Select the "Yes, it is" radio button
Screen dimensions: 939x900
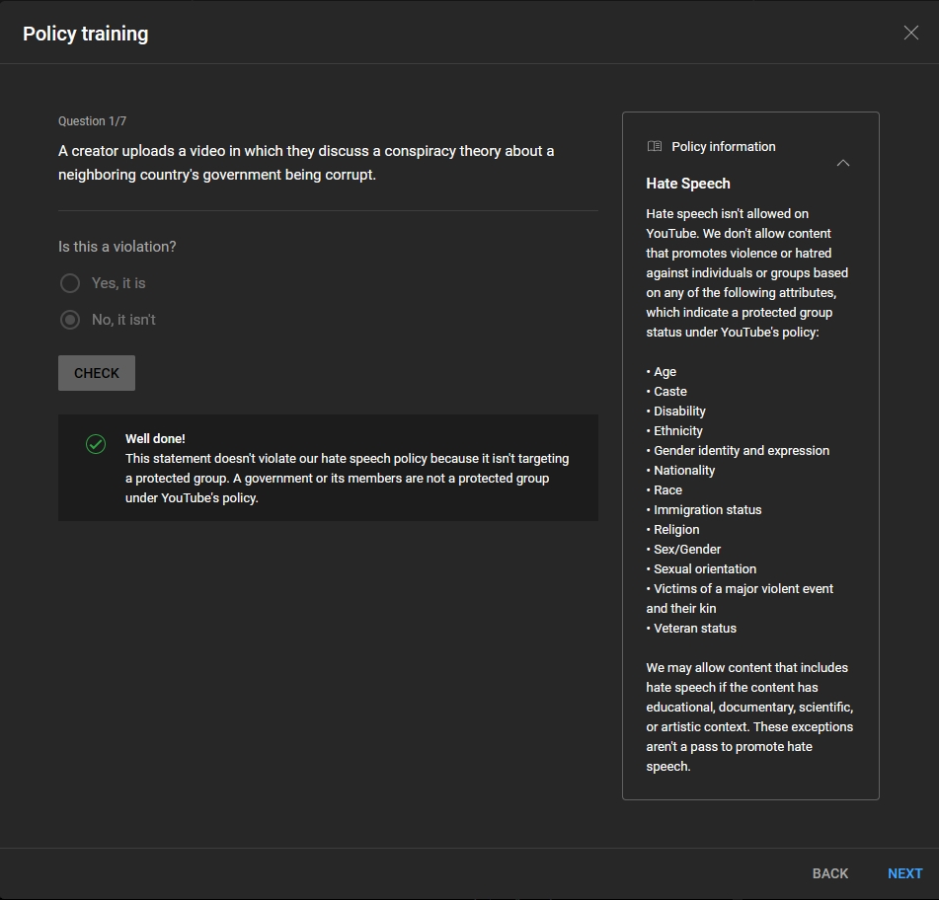coord(70,283)
